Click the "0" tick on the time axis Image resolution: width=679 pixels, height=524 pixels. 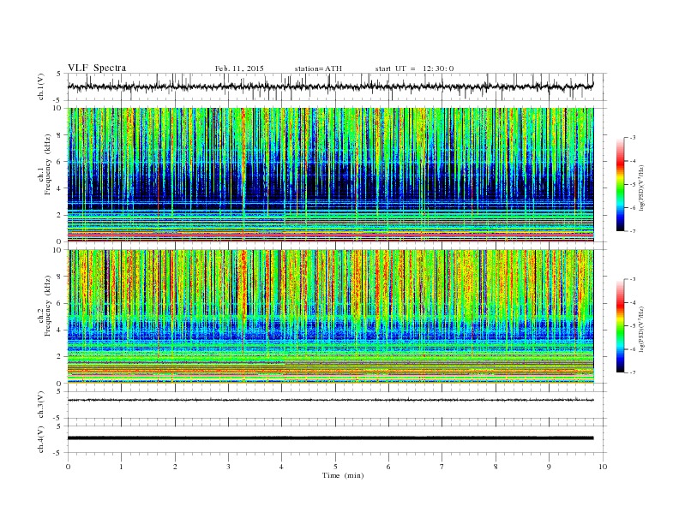click(68, 467)
